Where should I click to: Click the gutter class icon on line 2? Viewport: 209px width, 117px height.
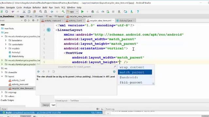coord(49,30)
